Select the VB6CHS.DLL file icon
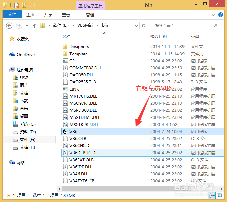The height and width of the screenshot is (202, 227). pyautogui.click(x=65, y=146)
